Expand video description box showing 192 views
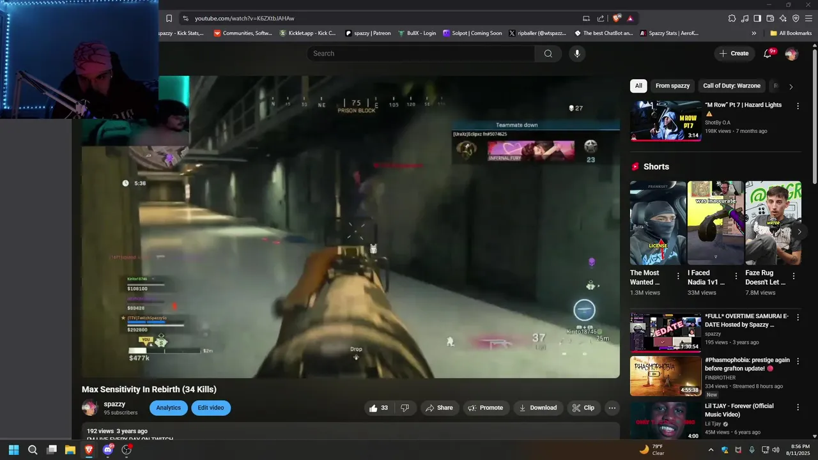This screenshot has width=818, height=460. (351, 431)
